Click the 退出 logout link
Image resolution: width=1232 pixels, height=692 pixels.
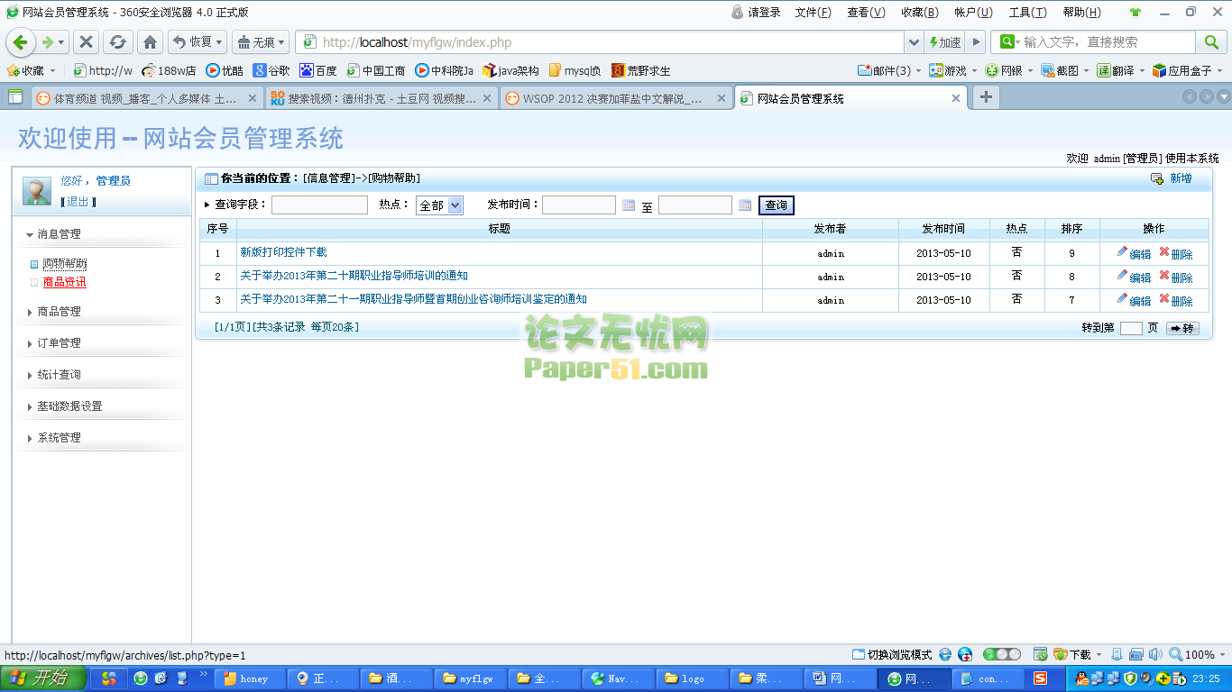78,202
